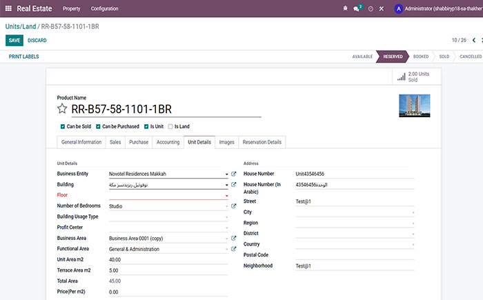This screenshot has width=483, height=300.
Task: Go to previous record arrow
Action: [474, 40]
